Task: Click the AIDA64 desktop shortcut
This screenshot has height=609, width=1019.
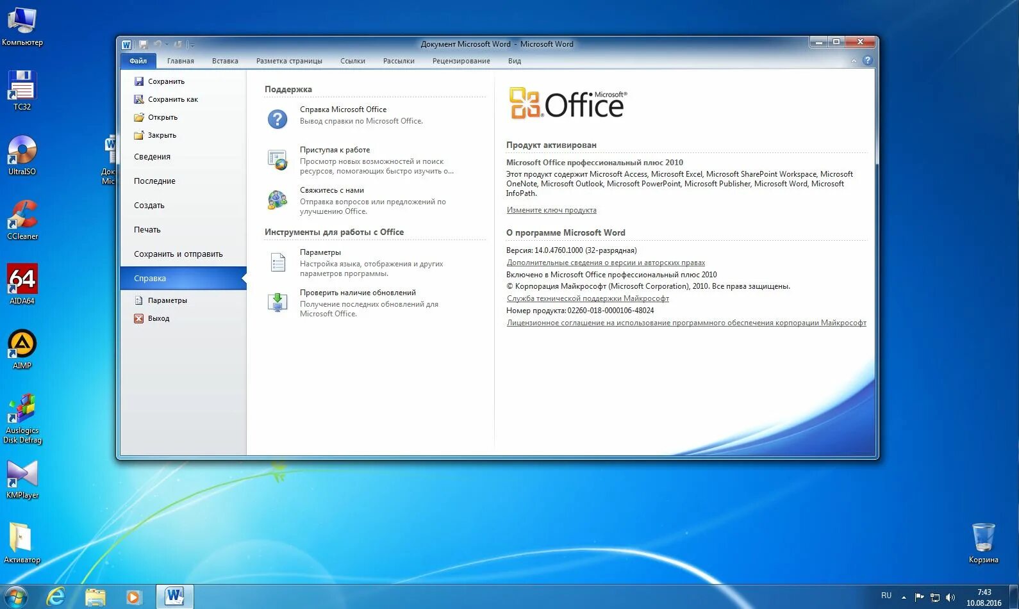Action: [x=22, y=284]
